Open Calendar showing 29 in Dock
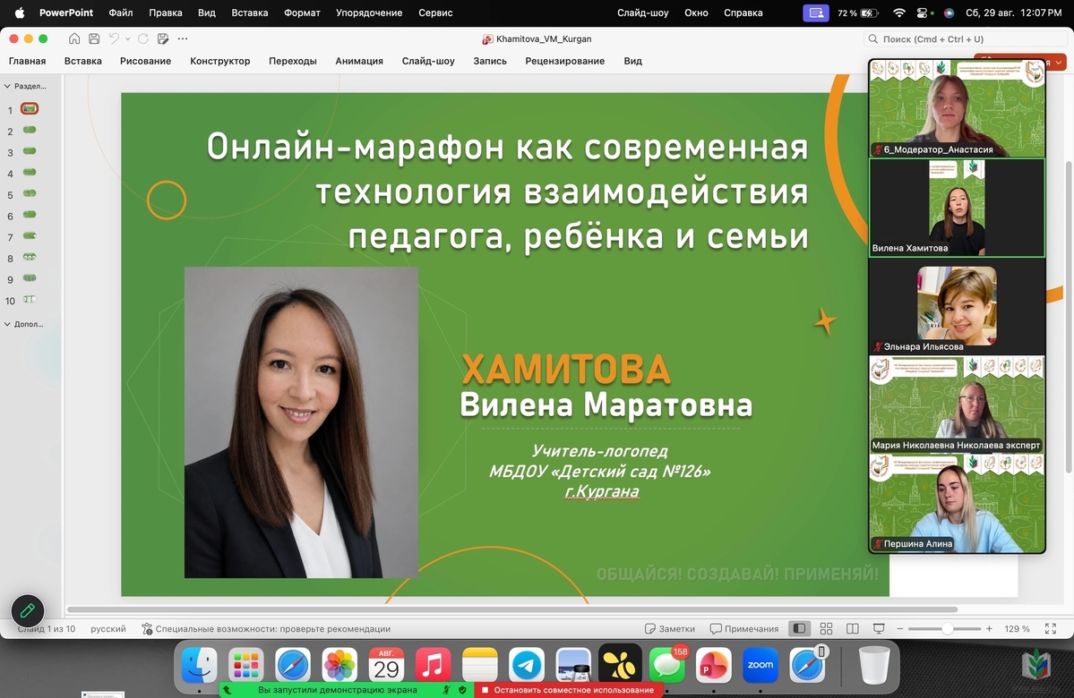This screenshot has height=698, width=1074. [x=386, y=665]
